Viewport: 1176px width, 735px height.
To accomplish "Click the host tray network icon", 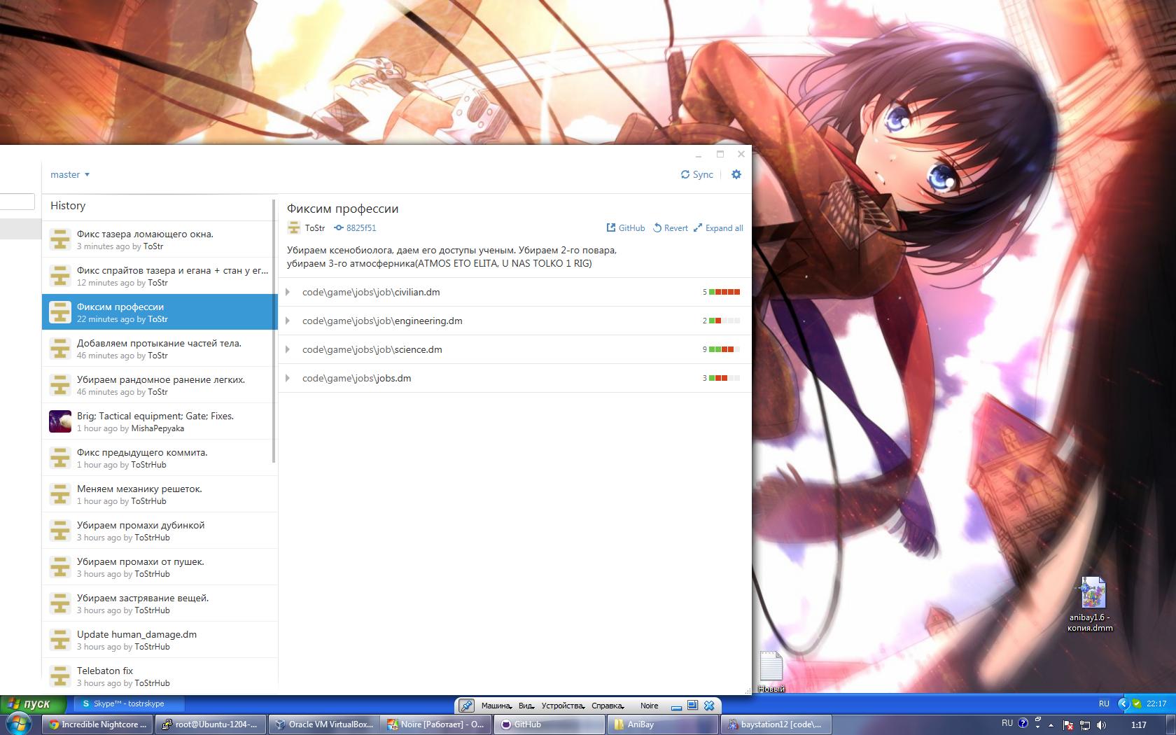I will pyautogui.click(x=1085, y=724).
